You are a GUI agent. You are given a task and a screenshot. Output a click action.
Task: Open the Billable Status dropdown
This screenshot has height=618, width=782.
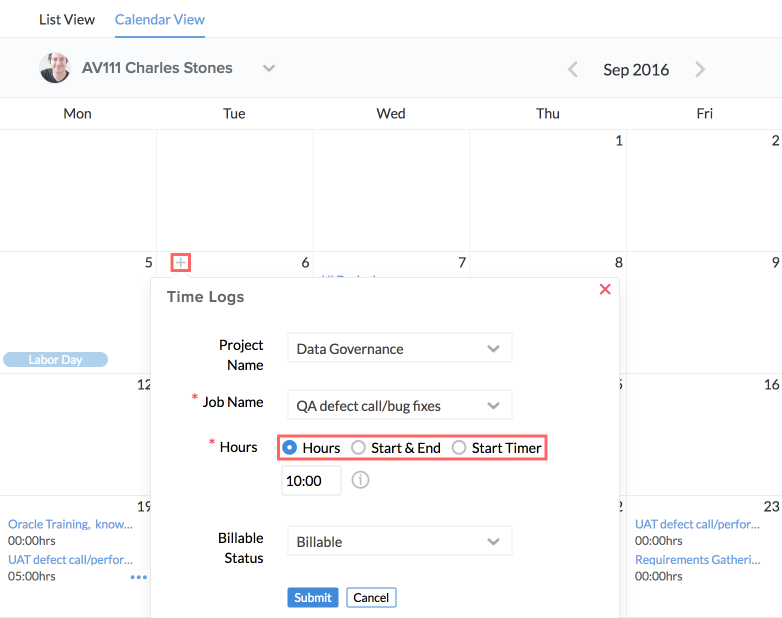click(x=399, y=541)
